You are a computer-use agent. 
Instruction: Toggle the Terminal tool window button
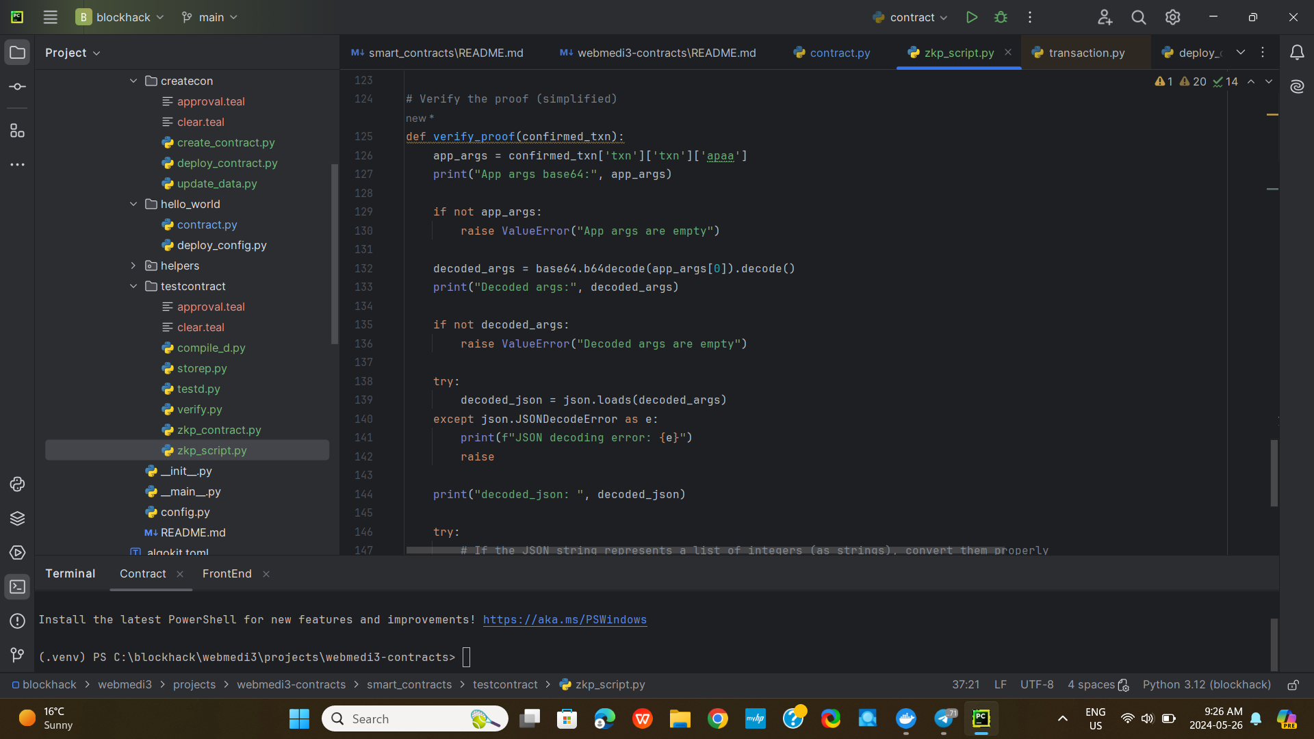coord(18,587)
